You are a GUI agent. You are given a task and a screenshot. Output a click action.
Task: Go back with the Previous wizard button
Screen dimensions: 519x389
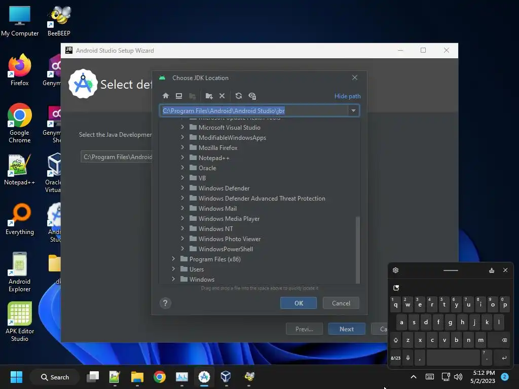point(304,329)
